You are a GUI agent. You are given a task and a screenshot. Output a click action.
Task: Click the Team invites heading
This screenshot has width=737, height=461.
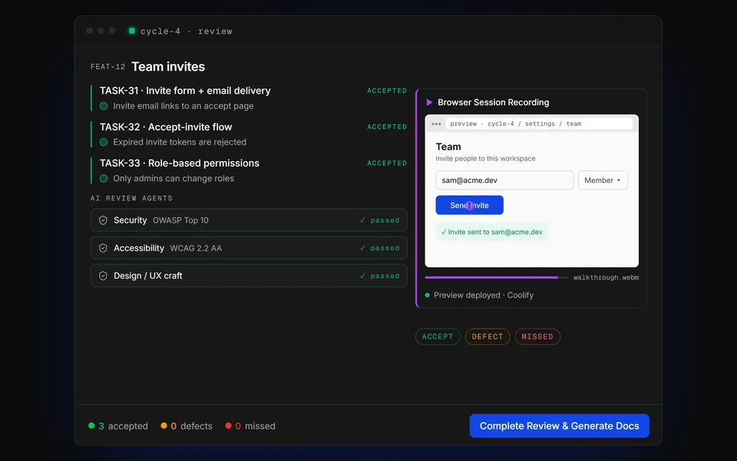coord(168,67)
